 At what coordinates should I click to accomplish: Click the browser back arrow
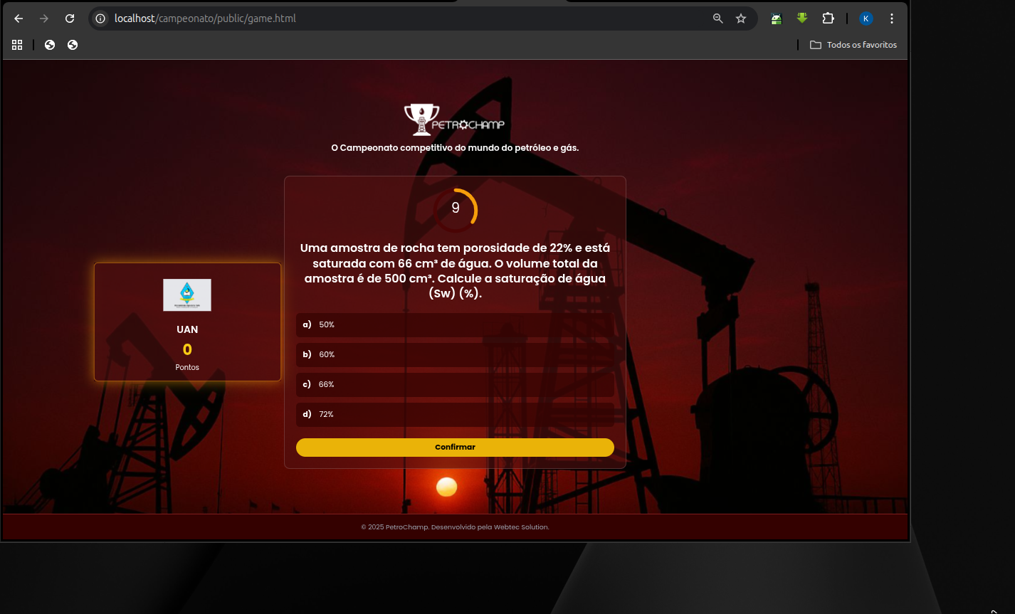(x=19, y=18)
